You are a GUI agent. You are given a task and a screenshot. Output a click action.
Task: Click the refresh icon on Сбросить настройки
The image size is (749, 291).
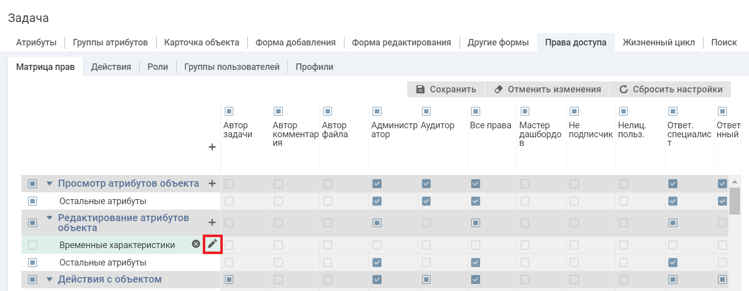[623, 89]
